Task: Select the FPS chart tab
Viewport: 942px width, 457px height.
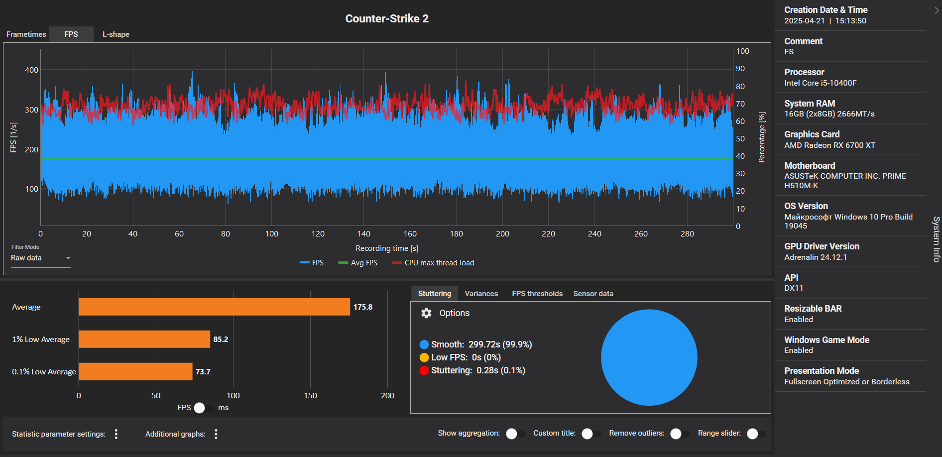Action: (x=71, y=34)
